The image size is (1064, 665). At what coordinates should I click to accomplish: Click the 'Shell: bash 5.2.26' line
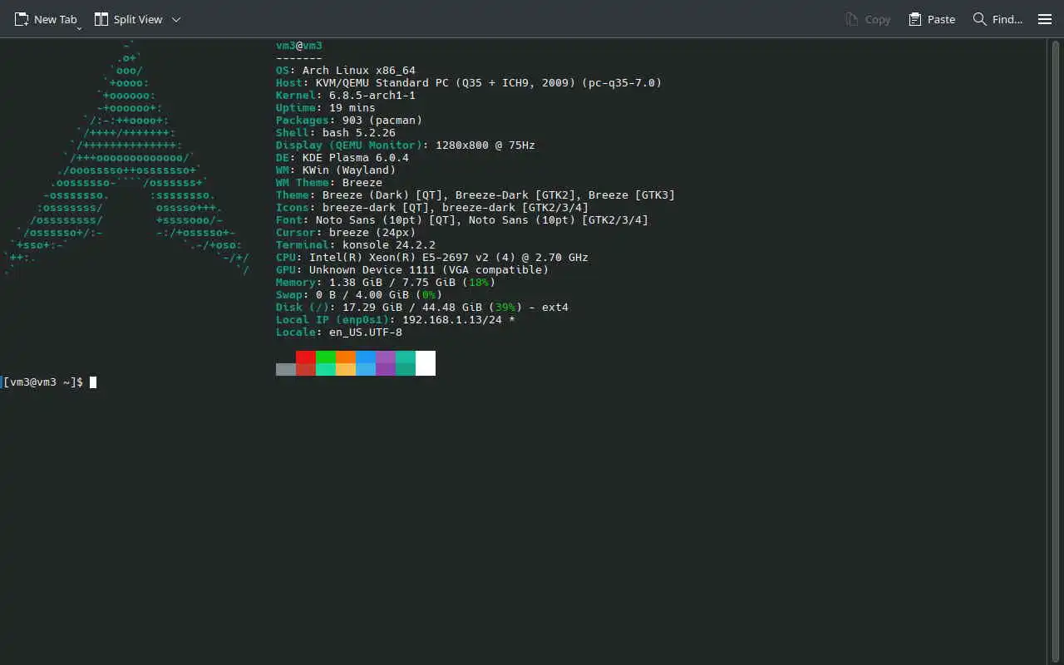pos(336,133)
